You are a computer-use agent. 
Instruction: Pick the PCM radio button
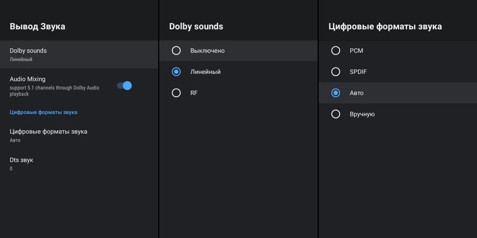336,51
